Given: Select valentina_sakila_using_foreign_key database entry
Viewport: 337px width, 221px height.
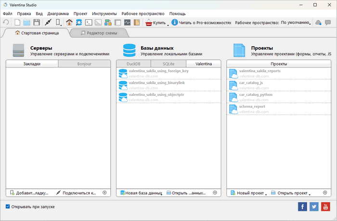Looking at the screenshot, I should point(158,71).
